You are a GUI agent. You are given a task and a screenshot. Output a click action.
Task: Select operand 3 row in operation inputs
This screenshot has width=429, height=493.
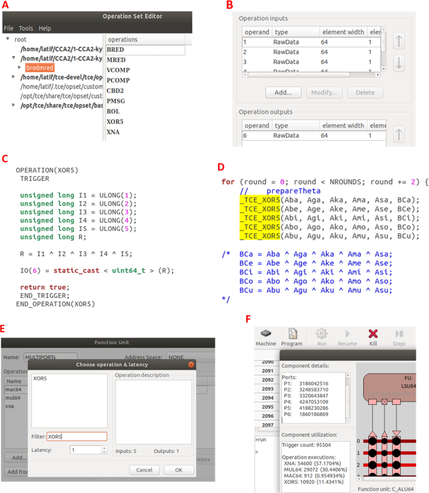coord(312,62)
